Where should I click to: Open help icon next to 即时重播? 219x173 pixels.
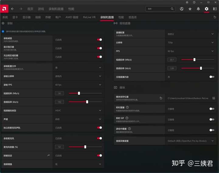point(127,107)
